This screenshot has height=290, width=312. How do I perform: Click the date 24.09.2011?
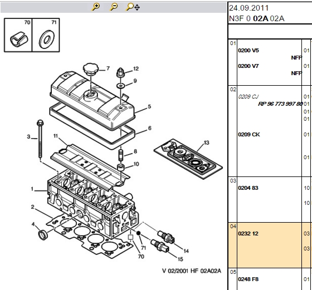coord(248,8)
